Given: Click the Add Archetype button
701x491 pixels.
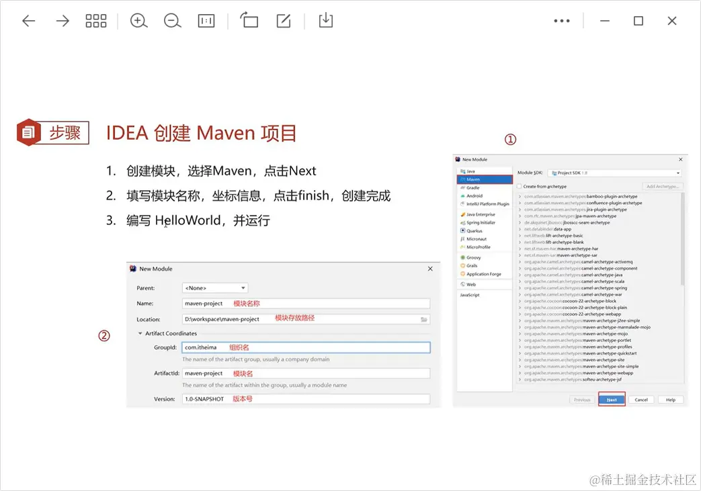Looking at the screenshot, I should tap(662, 186).
